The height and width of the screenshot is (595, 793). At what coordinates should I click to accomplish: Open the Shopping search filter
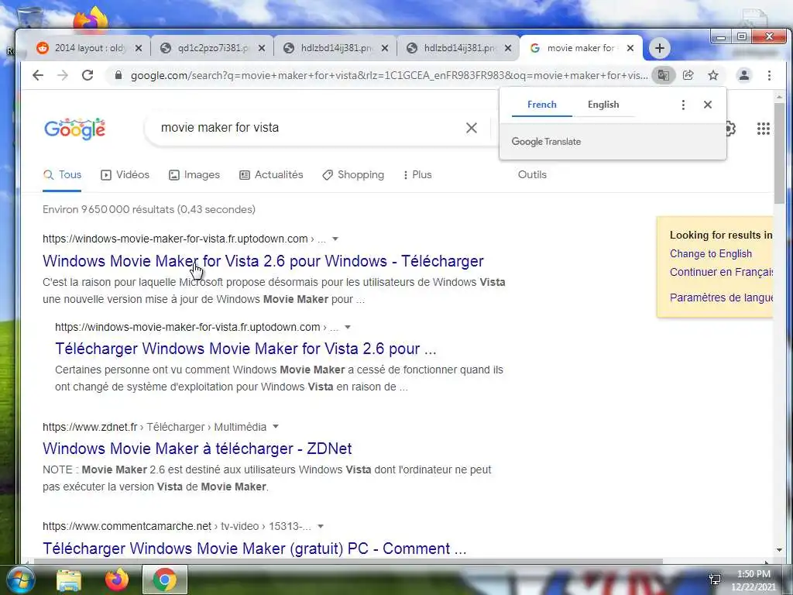[353, 175]
